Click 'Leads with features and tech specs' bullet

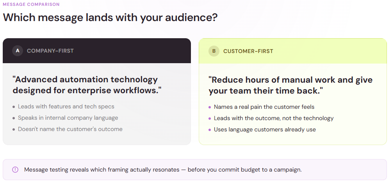(x=66, y=106)
